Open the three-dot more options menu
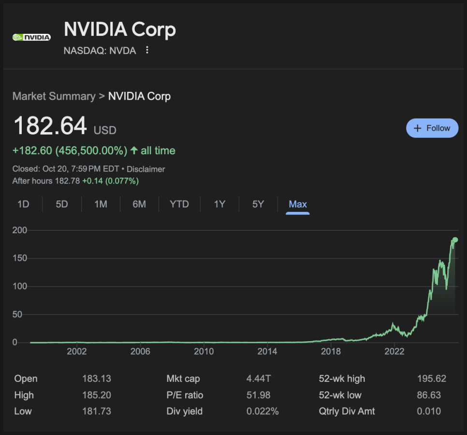This screenshot has width=467, height=435. [147, 50]
